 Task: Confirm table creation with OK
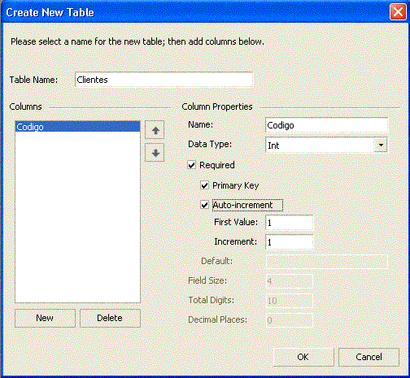point(303,357)
